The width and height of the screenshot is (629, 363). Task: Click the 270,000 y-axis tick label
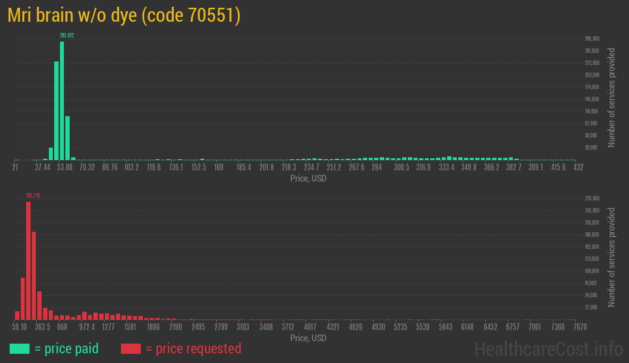click(x=592, y=198)
